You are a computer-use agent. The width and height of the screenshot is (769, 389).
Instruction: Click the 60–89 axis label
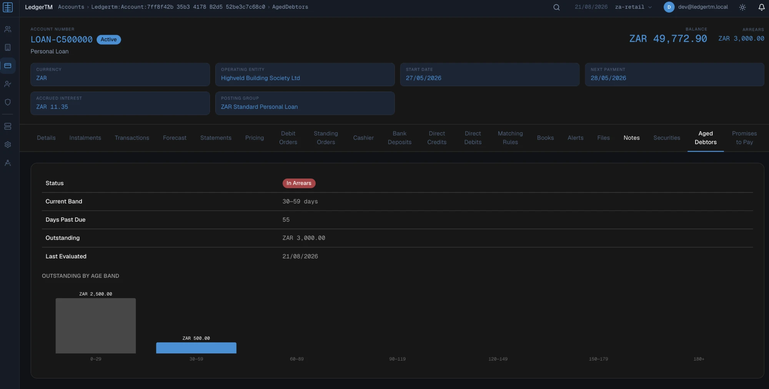pyautogui.click(x=296, y=359)
